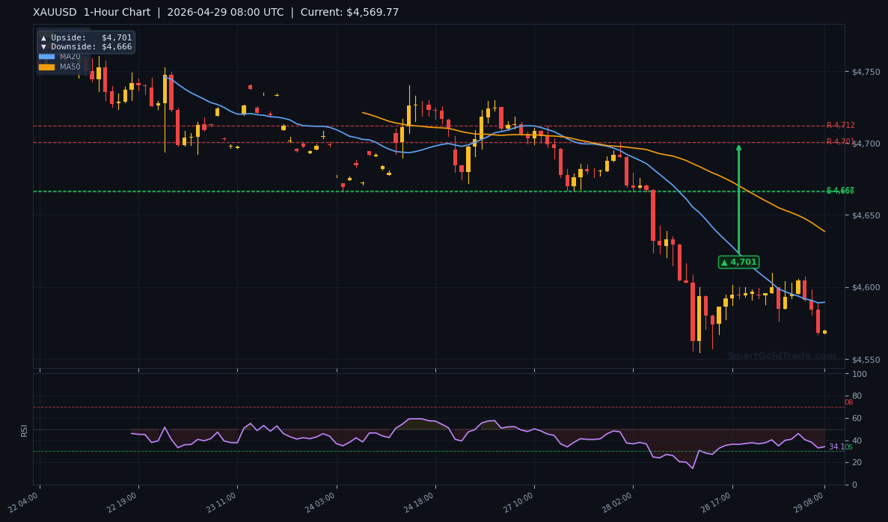Collapse the indicator legend panel
The width and height of the screenshot is (888, 522).
[x=60, y=61]
